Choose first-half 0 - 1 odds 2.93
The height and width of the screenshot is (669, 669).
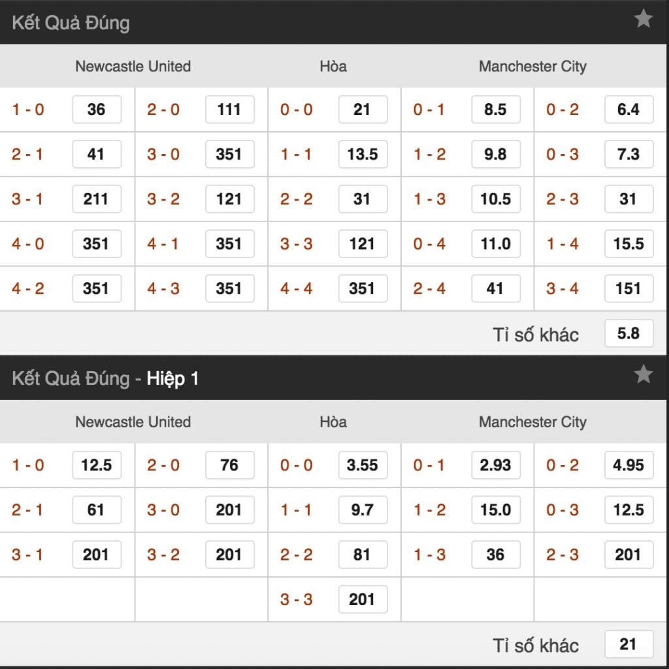pos(495,465)
